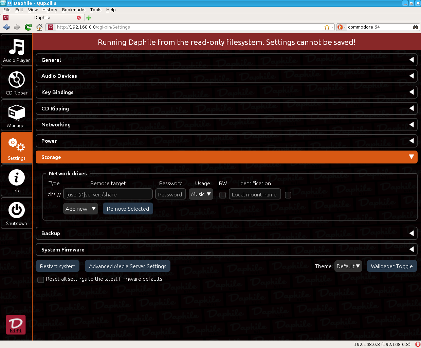Close the Daphile tab
Screen dimensions: 421x348
point(79,18)
